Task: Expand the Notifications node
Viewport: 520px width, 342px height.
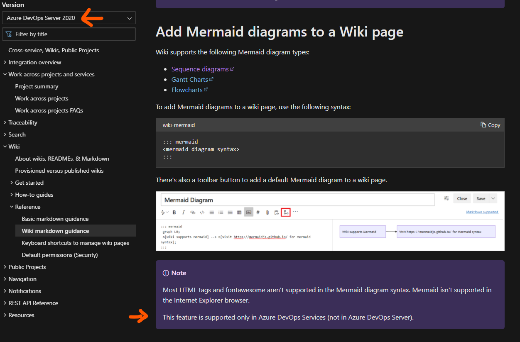Action: click(25, 291)
